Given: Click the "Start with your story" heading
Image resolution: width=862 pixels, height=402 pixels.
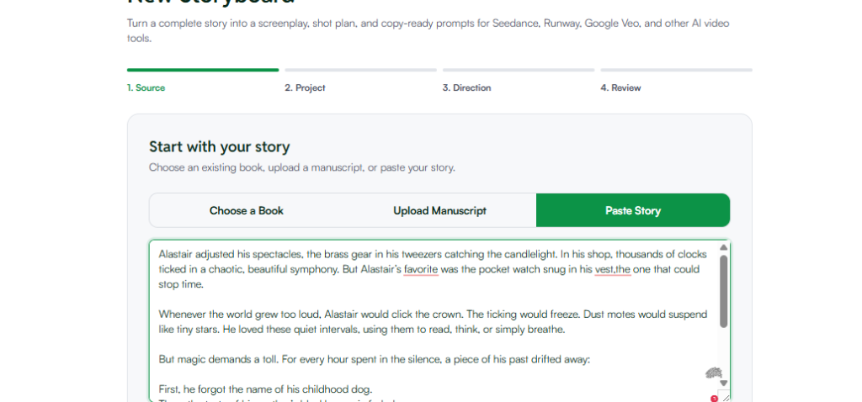Looking at the screenshot, I should [220, 147].
